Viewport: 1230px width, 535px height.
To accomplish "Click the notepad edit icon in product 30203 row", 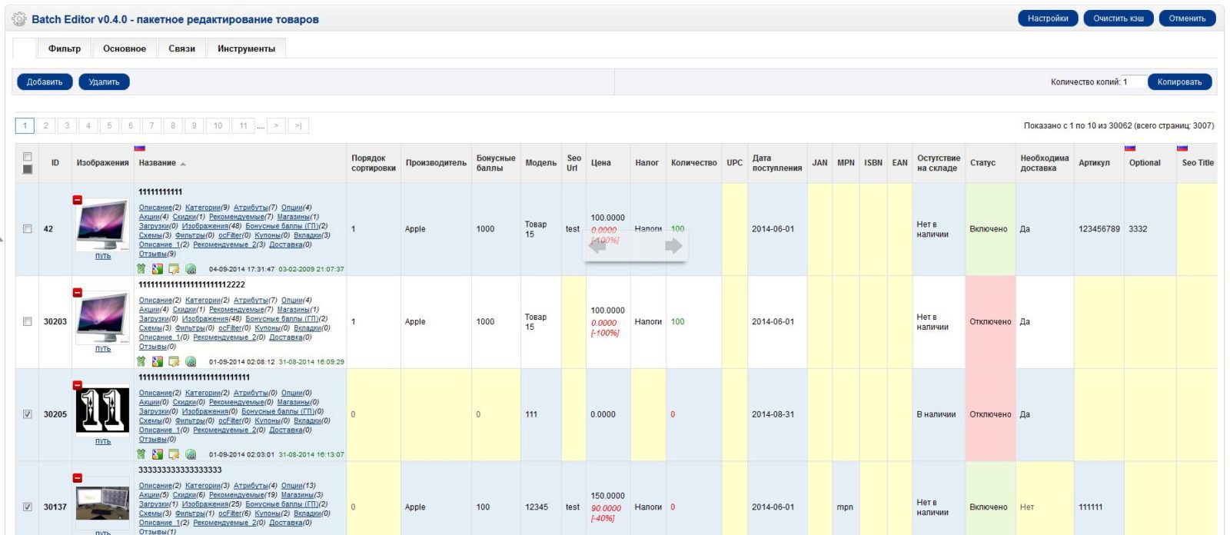I will pos(174,361).
